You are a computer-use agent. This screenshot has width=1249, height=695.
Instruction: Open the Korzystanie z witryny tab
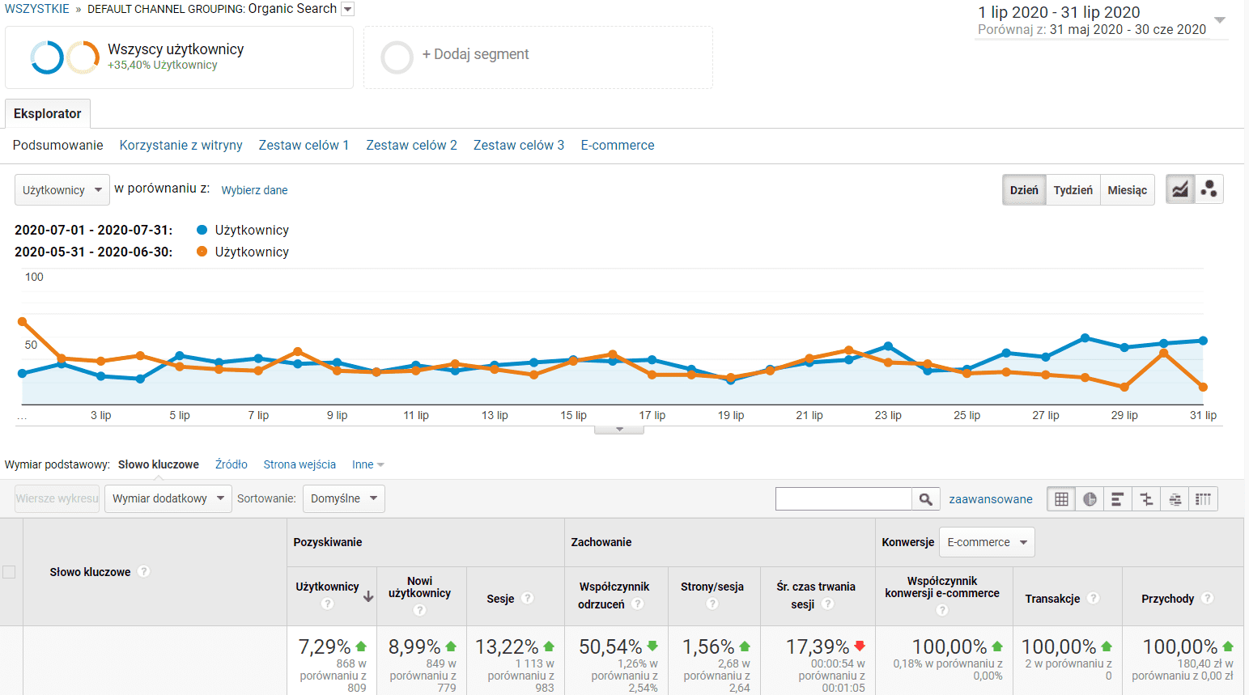179,145
